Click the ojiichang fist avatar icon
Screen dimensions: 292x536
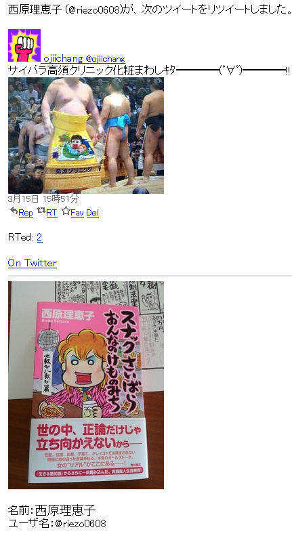coord(24,45)
